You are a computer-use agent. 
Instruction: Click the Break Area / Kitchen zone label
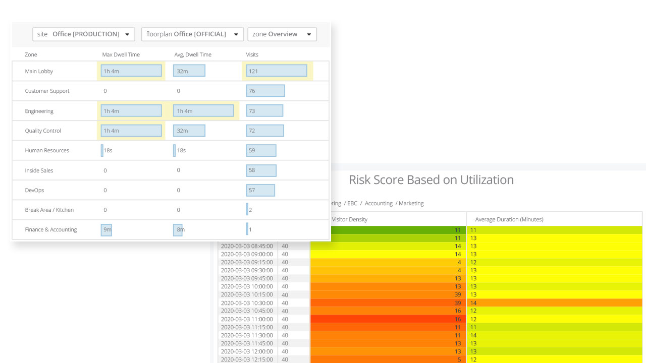(x=49, y=210)
